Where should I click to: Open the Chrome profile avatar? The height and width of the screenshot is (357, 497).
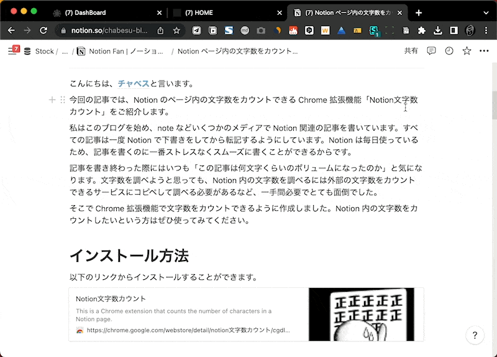coord(470,30)
